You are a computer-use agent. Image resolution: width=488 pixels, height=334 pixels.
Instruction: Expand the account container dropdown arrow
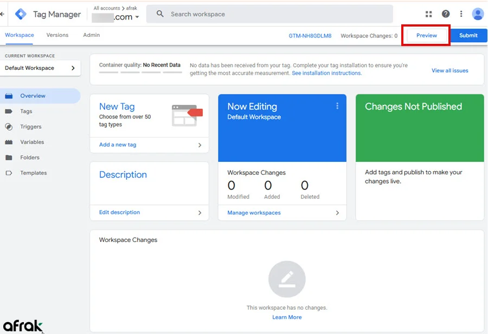(137, 17)
